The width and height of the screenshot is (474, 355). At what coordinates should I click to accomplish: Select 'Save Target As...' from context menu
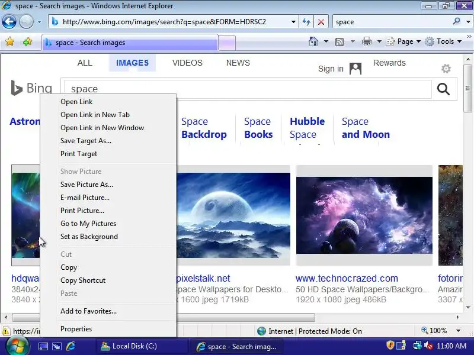click(86, 141)
